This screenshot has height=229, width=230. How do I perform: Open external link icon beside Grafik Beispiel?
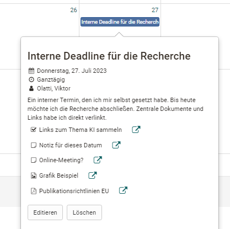[x=93, y=175]
